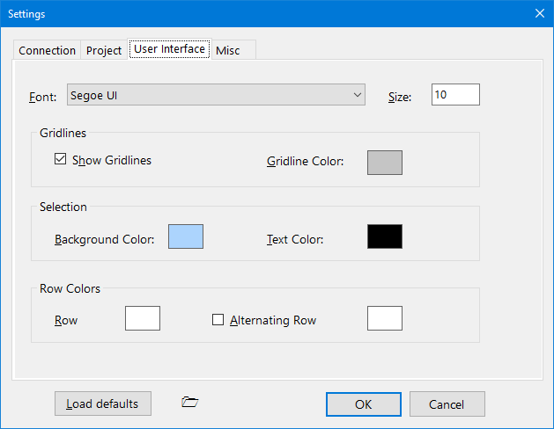Click the Row color white swatch
Viewport: 554px width, 429px height.
pos(143,318)
